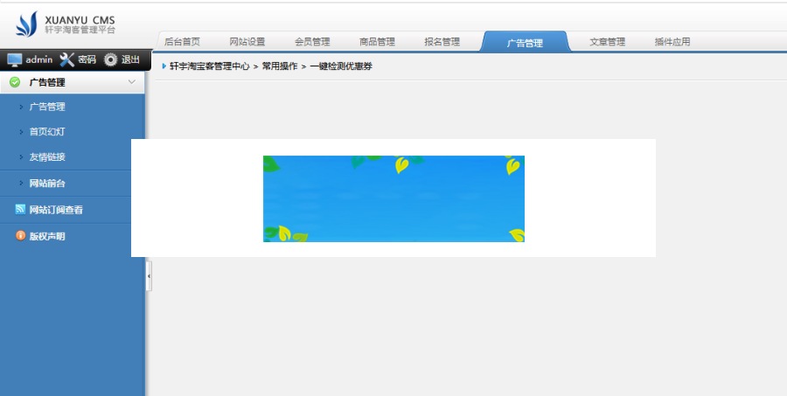Open 友情链接 in the sidebar
Screen dimensions: 787x396
(x=47, y=157)
